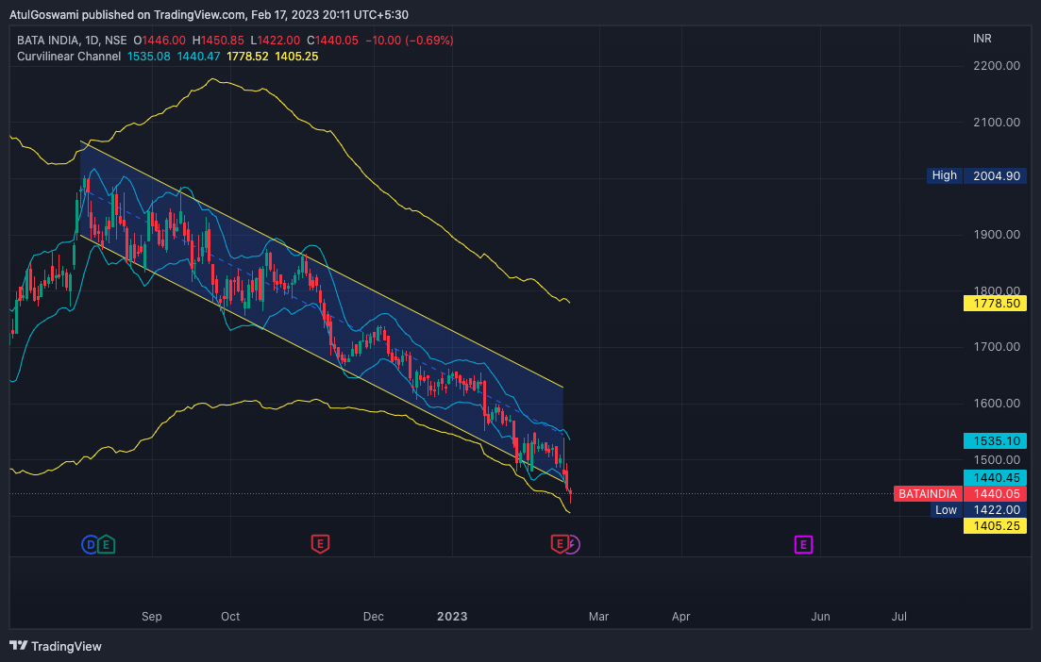Screen dimensions: 1041x662
Task: Click the Oct label on the time axis
Action: [x=230, y=616]
